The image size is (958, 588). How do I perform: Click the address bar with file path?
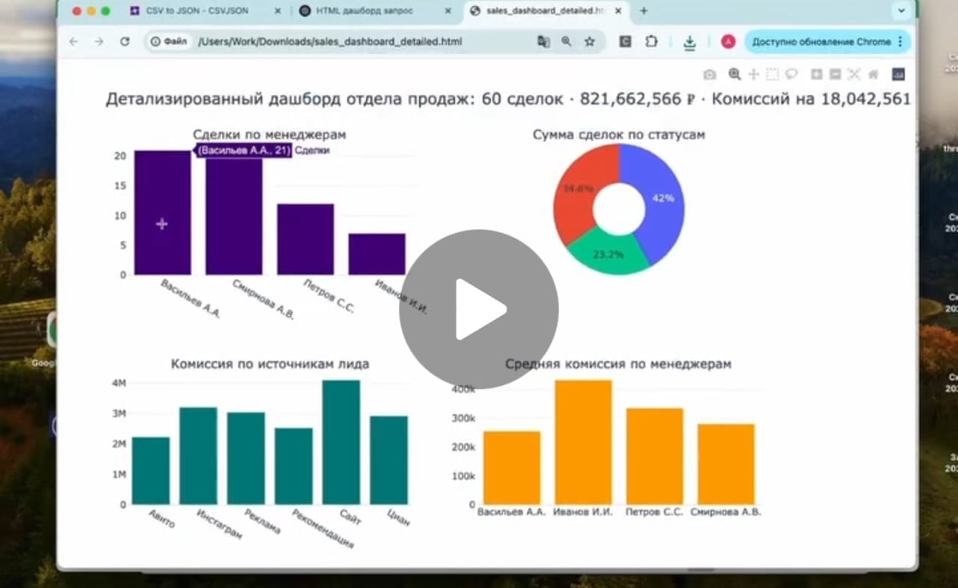pyautogui.click(x=359, y=42)
